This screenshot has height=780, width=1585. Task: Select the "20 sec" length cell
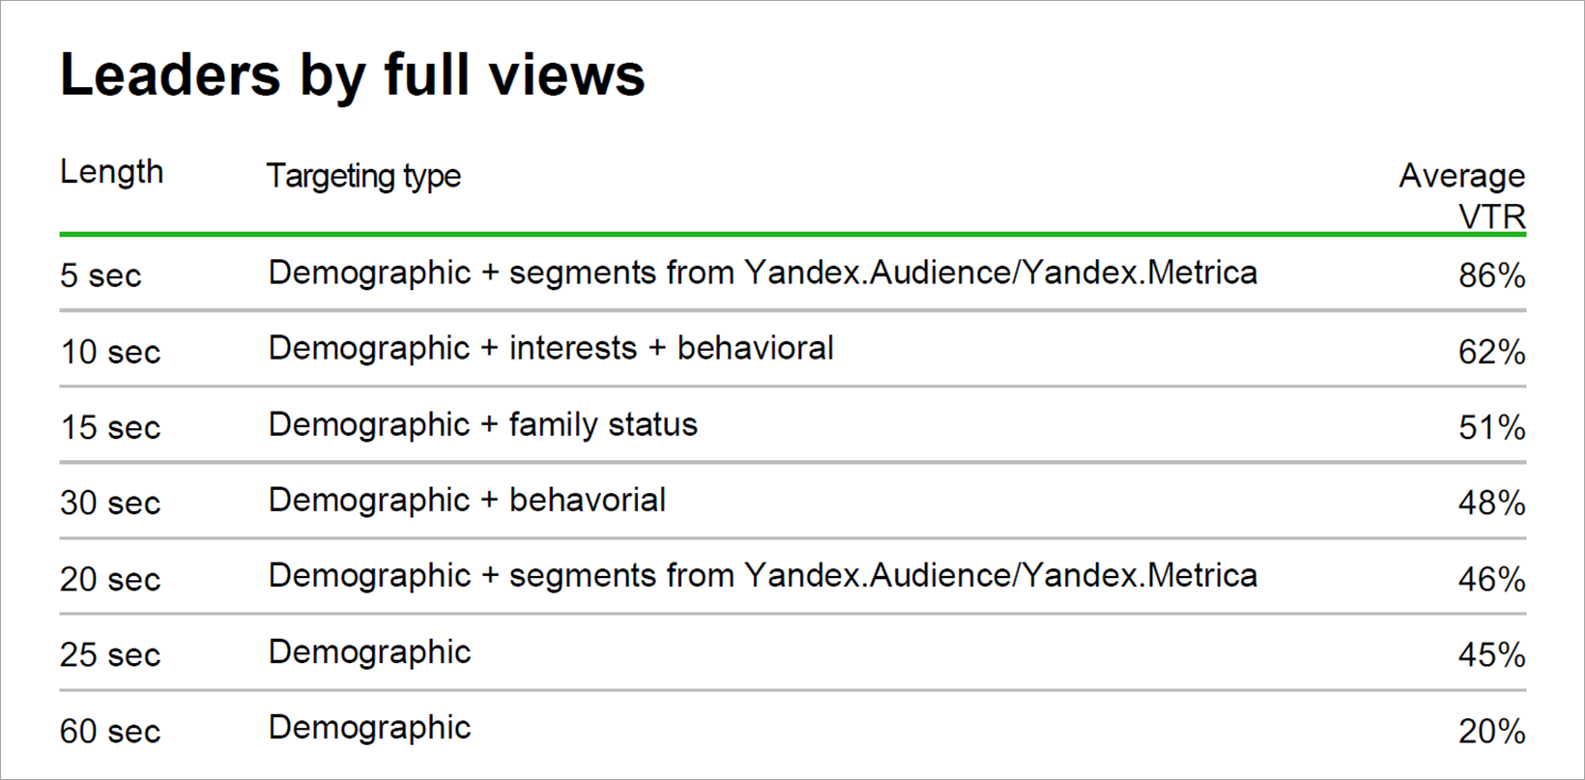point(110,579)
